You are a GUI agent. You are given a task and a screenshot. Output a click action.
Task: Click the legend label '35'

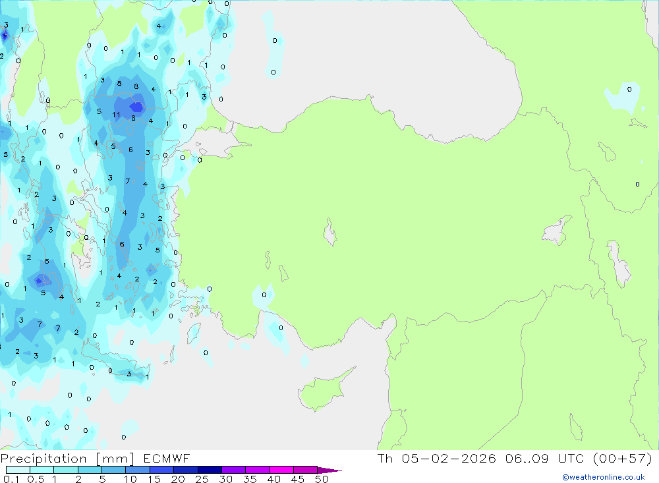[x=250, y=479]
